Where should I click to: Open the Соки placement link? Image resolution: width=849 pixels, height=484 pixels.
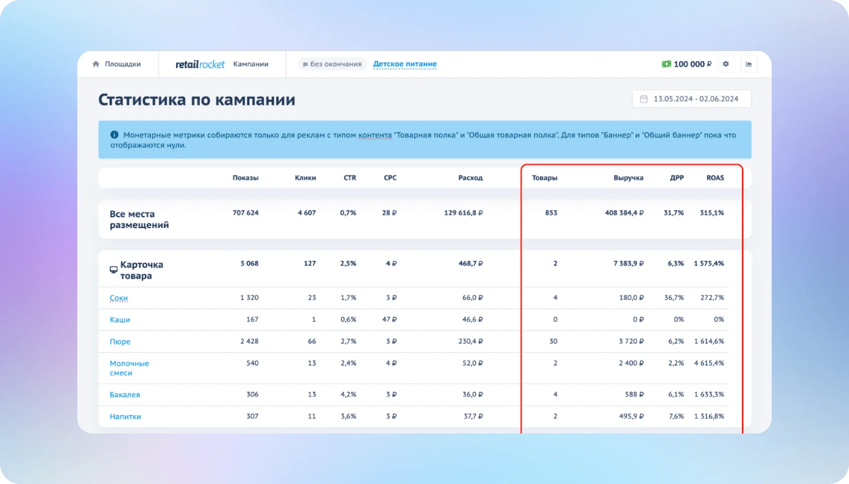pyautogui.click(x=119, y=298)
